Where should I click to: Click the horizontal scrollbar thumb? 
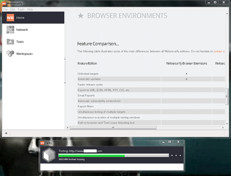pyautogui.click(x=113, y=127)
